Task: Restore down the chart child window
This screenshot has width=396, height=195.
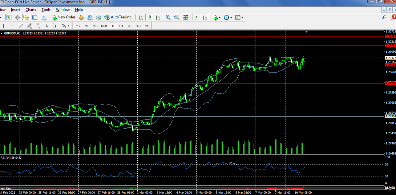Action: point(390,10)
